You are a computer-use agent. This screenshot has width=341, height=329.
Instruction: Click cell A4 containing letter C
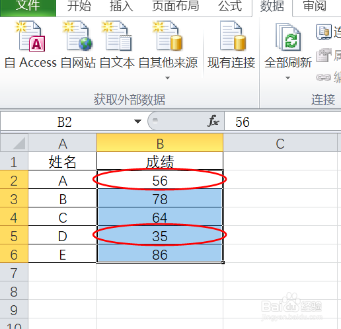[x=63, y=217]
